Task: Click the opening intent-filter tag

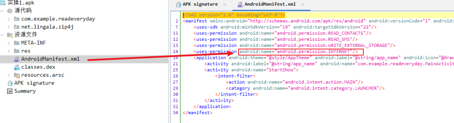Action: (235, 76)
